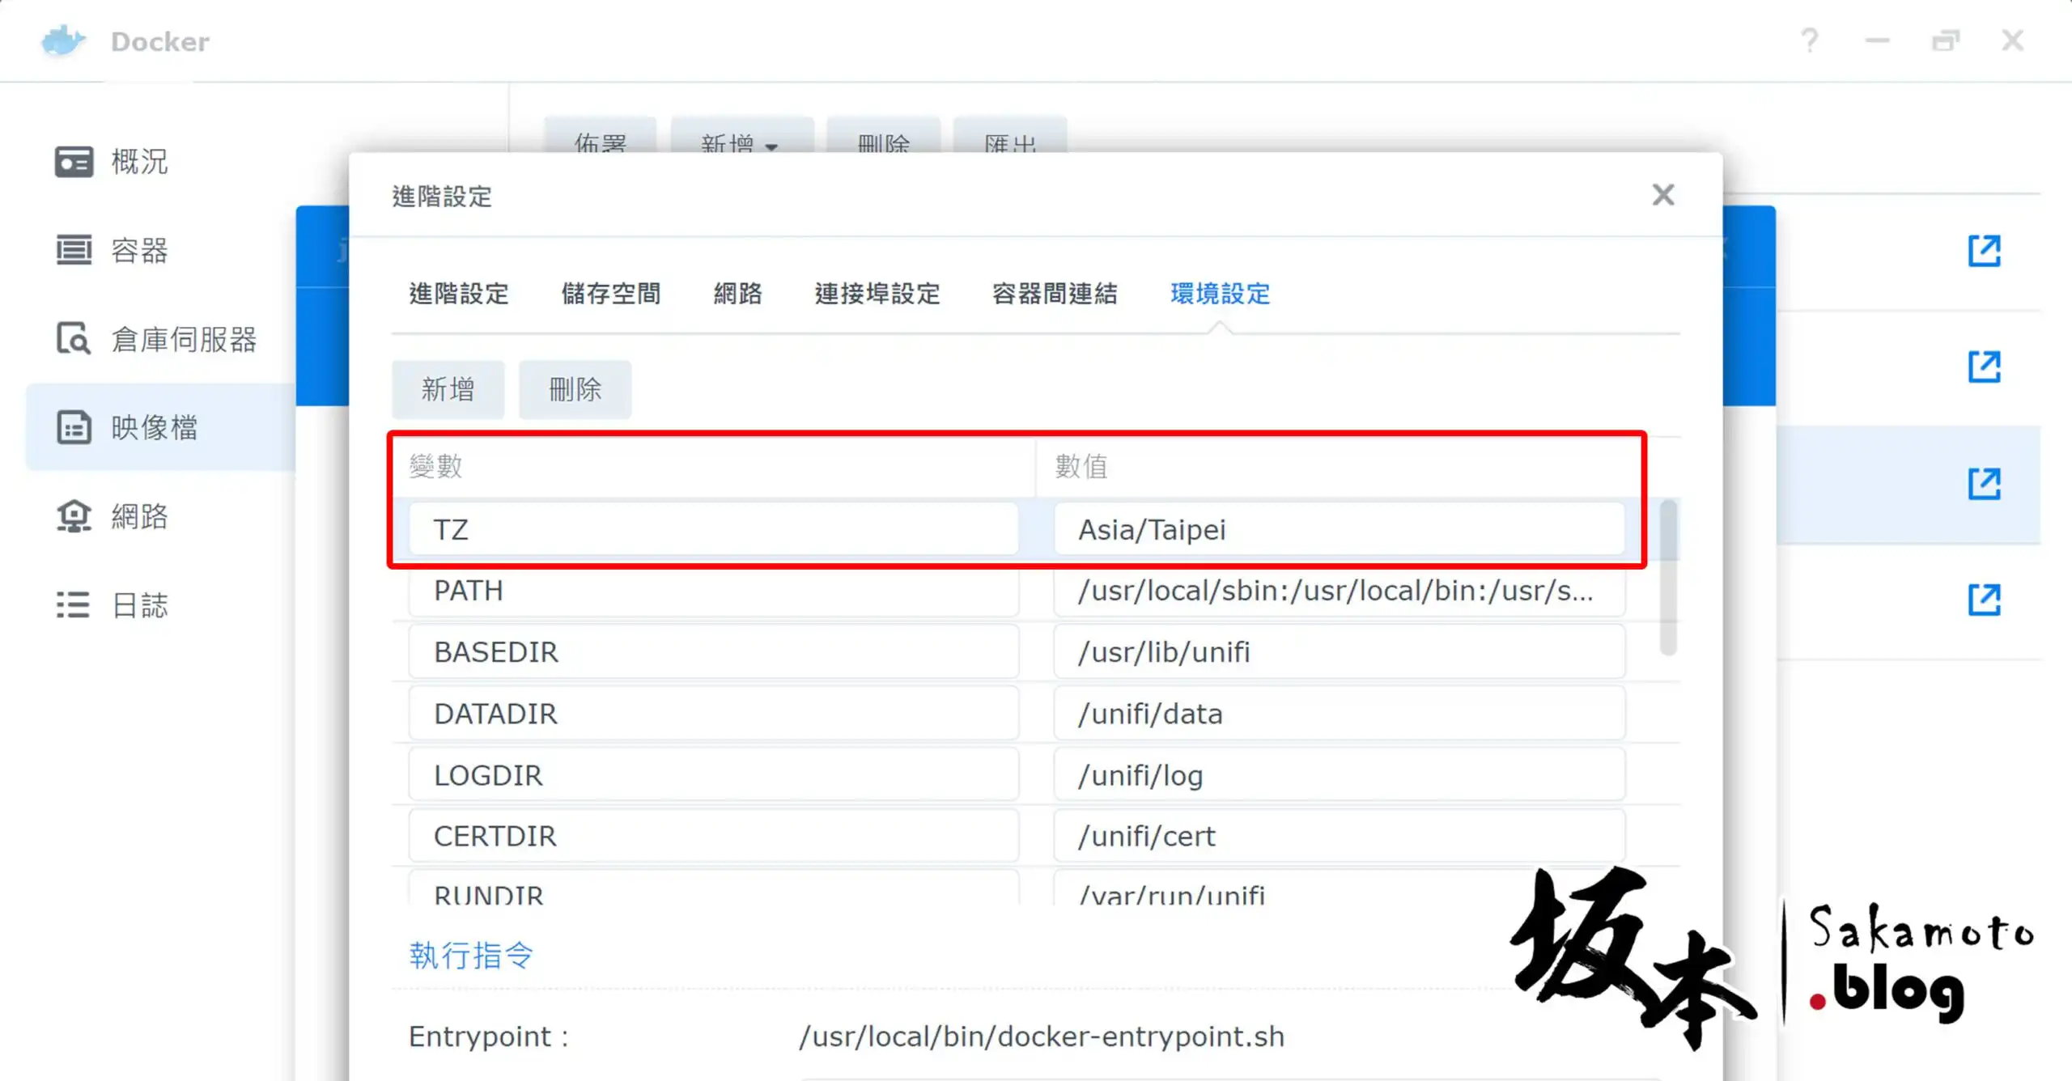
Task: Click the 新增 button in environment tab
Action: click(448, 390)
